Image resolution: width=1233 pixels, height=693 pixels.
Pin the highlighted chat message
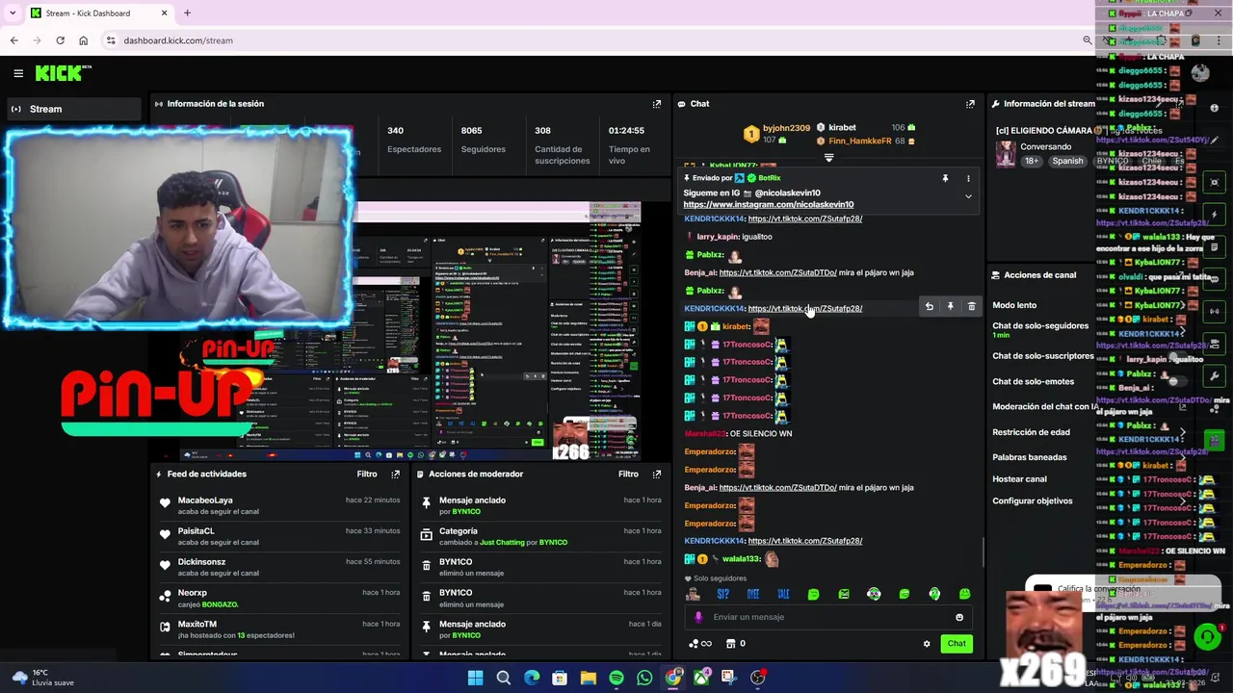pos(950,307)
